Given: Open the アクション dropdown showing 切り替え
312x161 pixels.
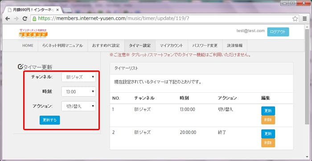Looking at the screenshot, I should coord(78,106).
